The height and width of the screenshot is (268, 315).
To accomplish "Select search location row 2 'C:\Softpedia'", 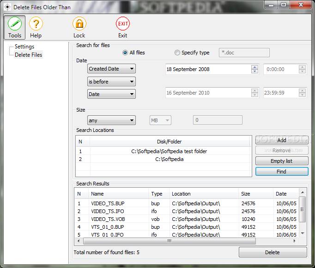I will tap(164, 159).
